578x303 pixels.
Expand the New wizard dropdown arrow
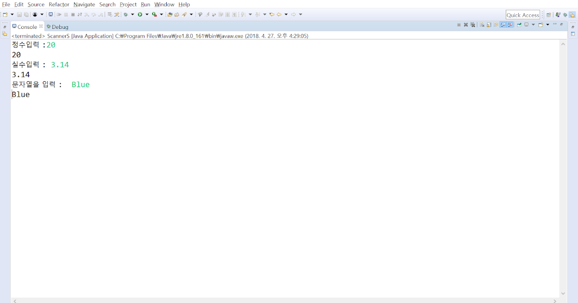click(x=12, y=14)
